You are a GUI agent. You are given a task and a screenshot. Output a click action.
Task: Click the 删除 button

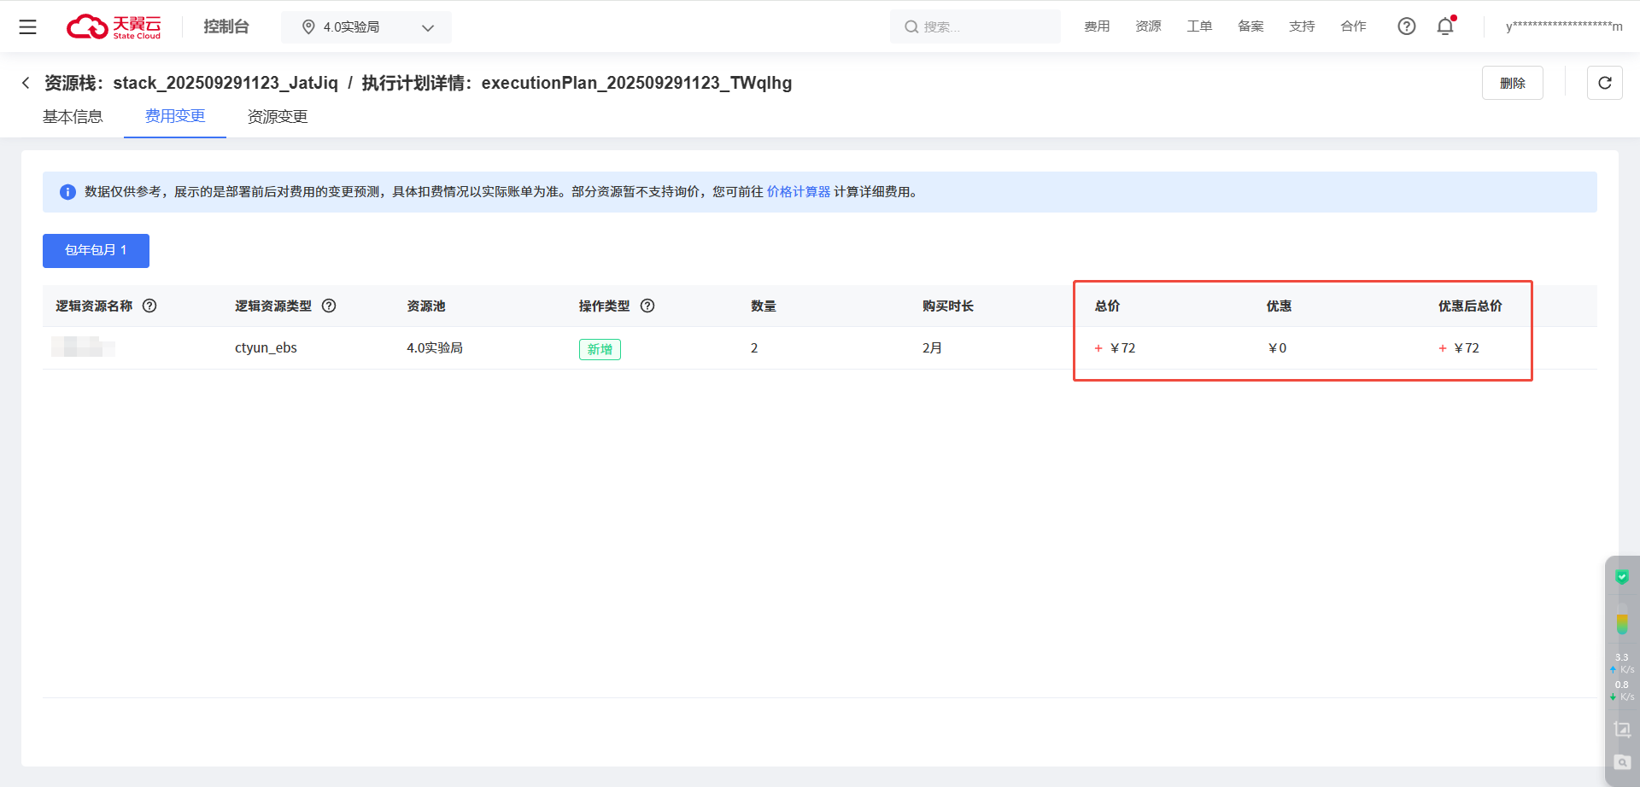tap(1512, 83)
